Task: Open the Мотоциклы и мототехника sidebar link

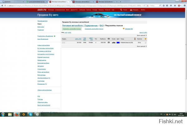Action: point(46,54)
